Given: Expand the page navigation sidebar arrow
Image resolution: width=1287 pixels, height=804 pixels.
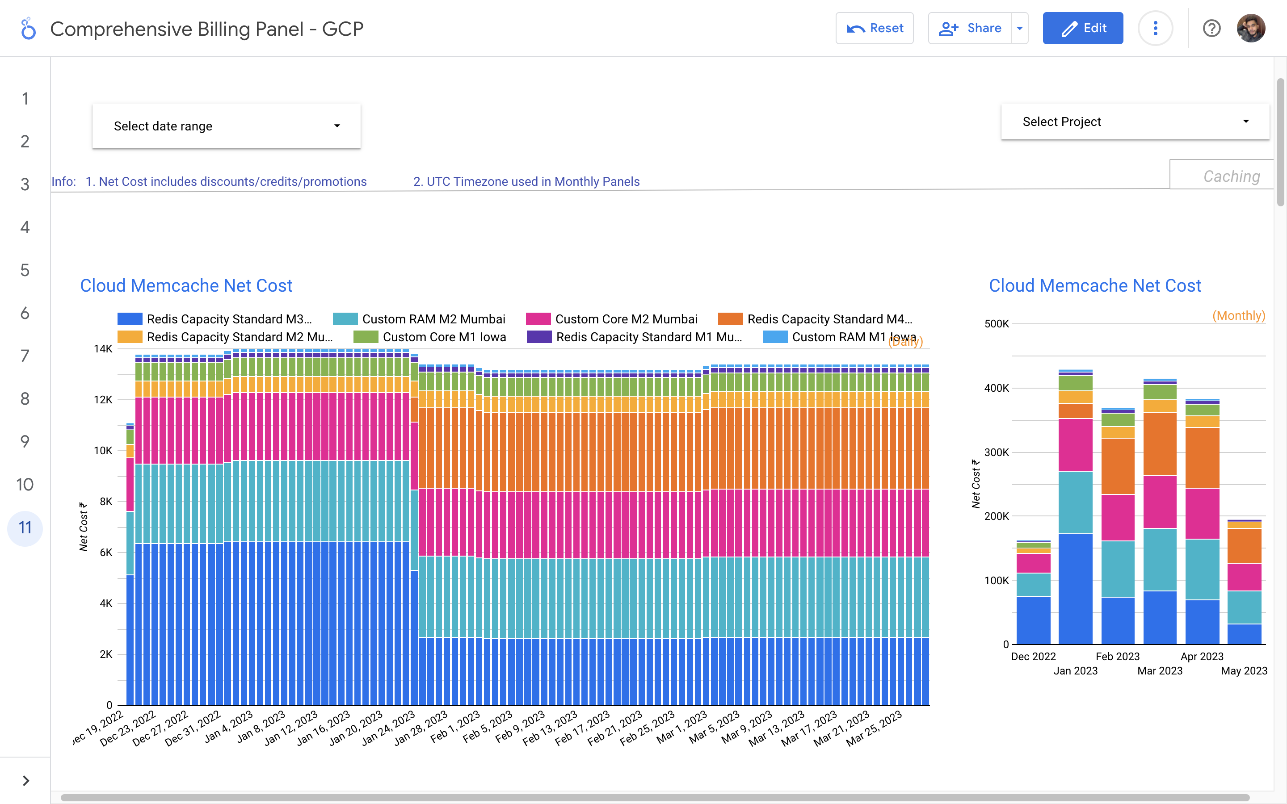Looking at the screenshot, I should 25,781.
